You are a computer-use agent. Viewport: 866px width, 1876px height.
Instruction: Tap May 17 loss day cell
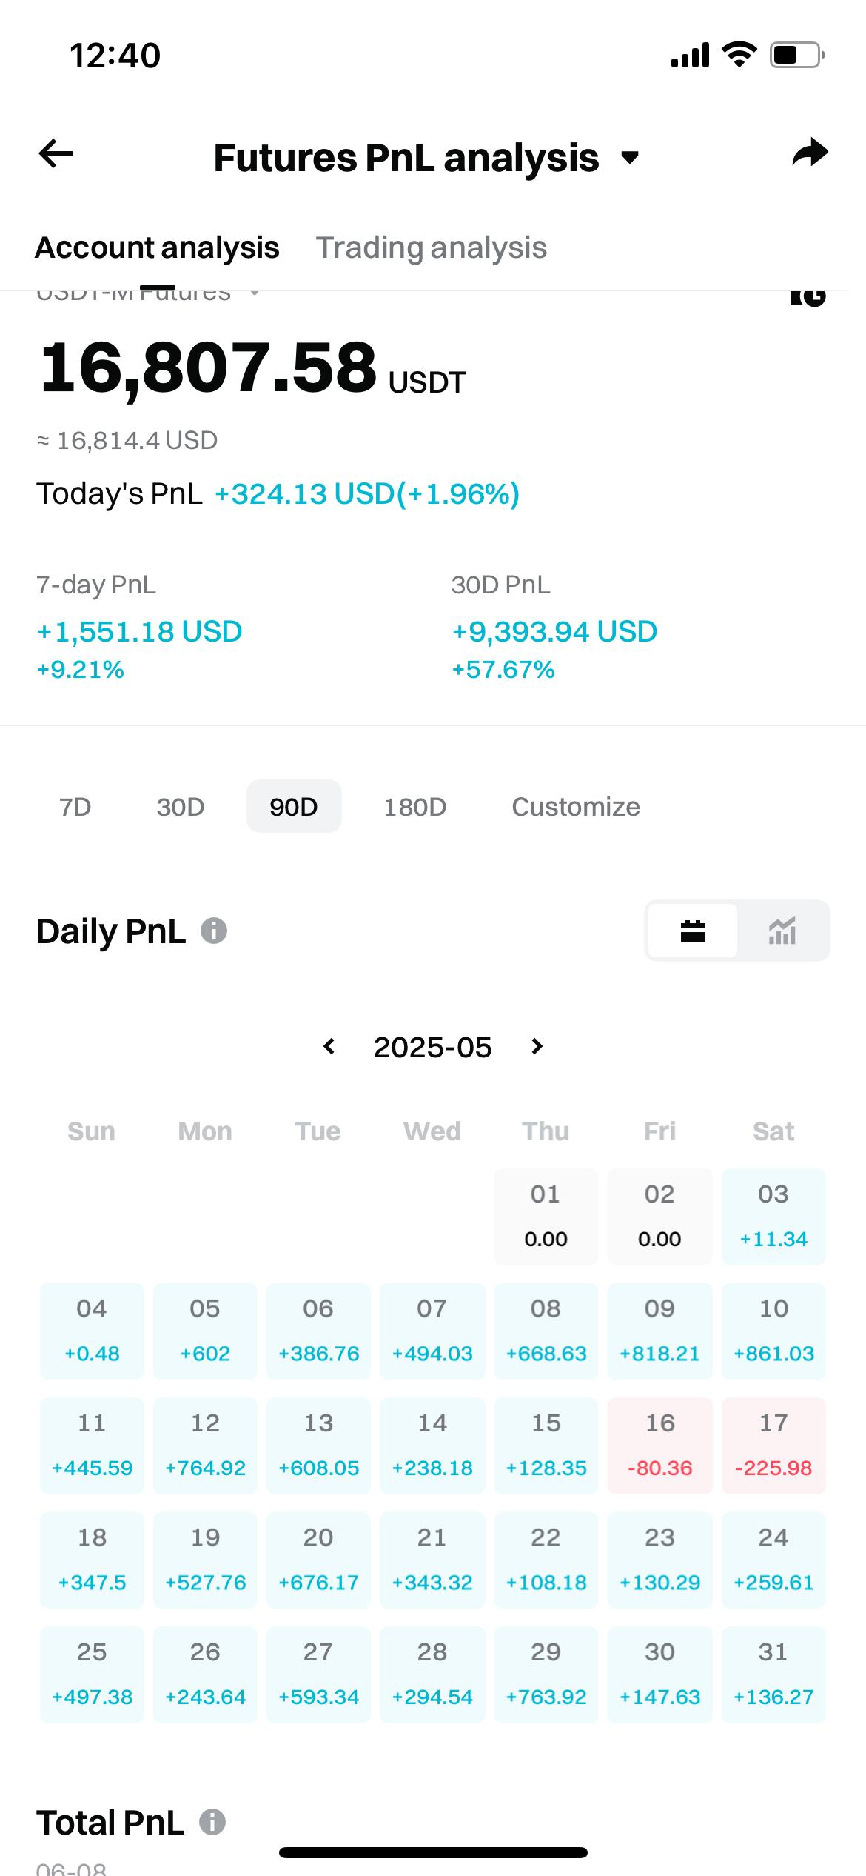[x=773, y=1445]
